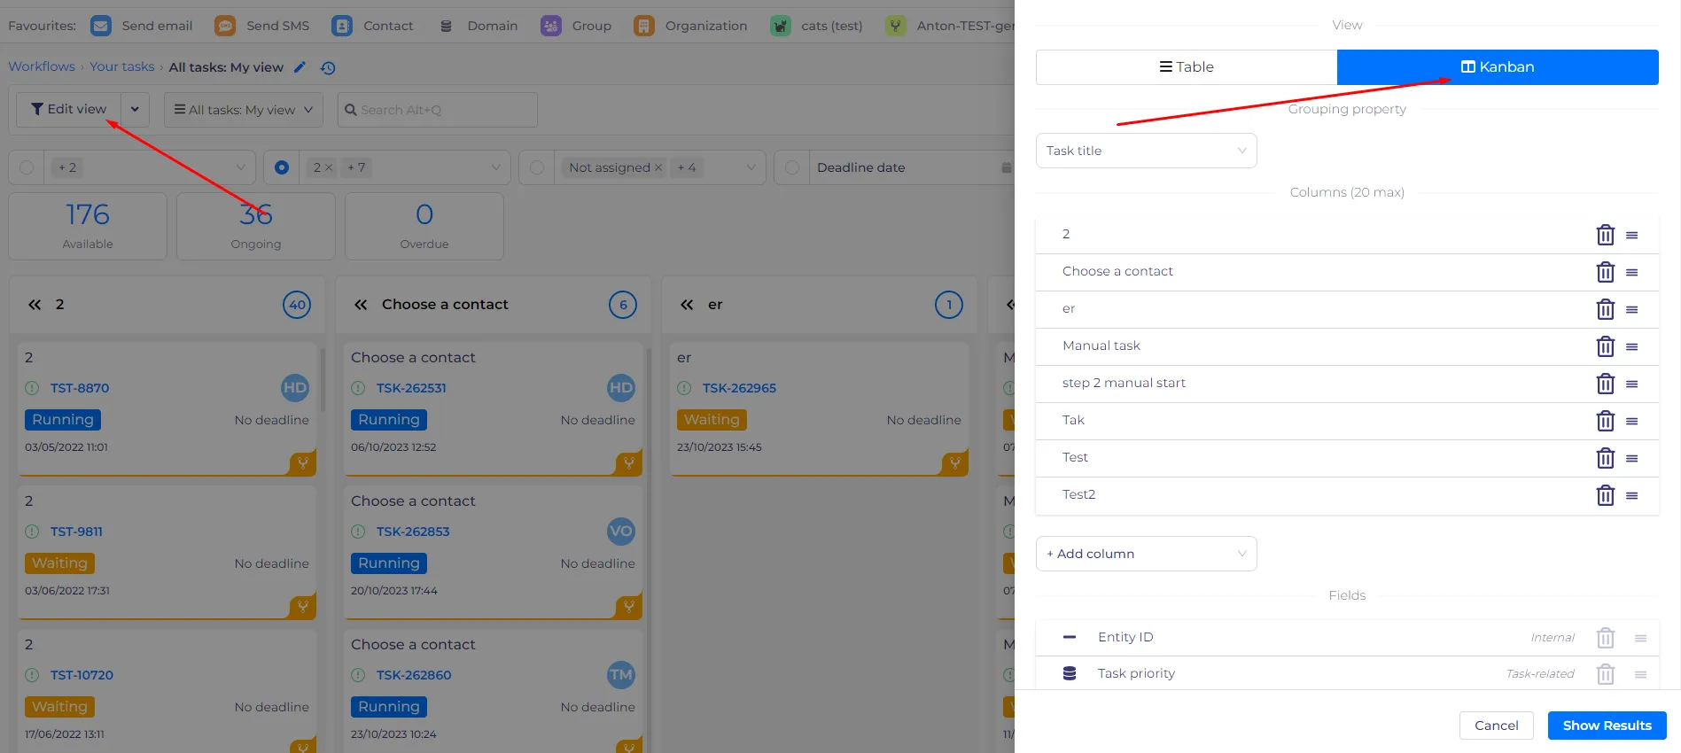This screenshot has height=753, width=1681.
Task: Open the '+ Add column' dropdown
Action: point(1146,554)
